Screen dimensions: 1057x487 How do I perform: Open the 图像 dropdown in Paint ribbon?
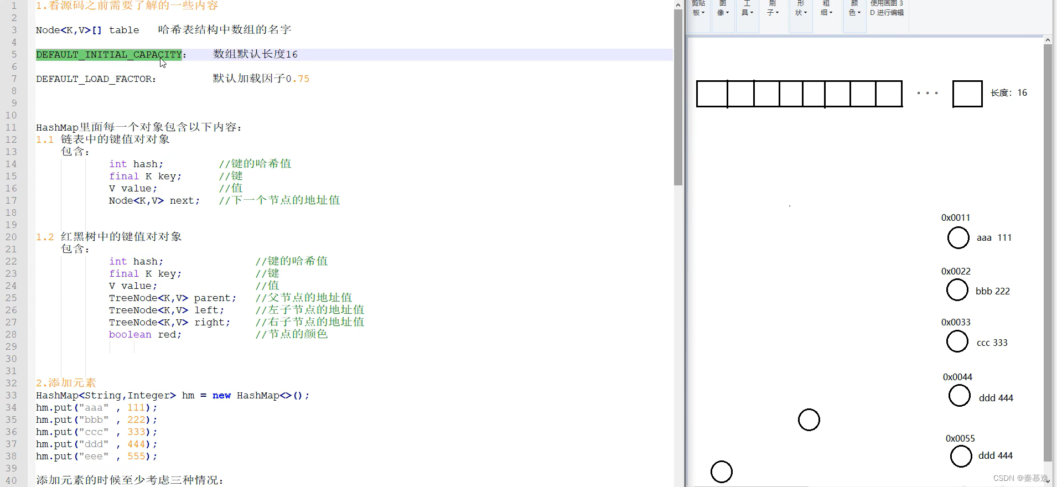[723, 9]
